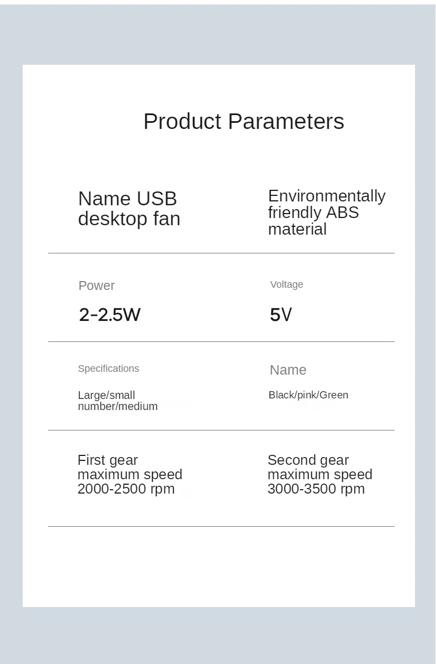Select the 2-2.5W power value
Viewport: 436px width, 664px height.
point(109,314)
